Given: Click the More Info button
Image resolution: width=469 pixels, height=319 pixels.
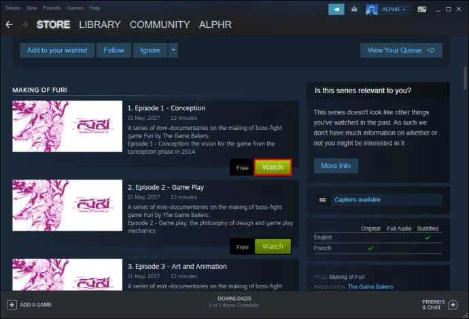Looking at the screenshot, I should coord(336,166).
